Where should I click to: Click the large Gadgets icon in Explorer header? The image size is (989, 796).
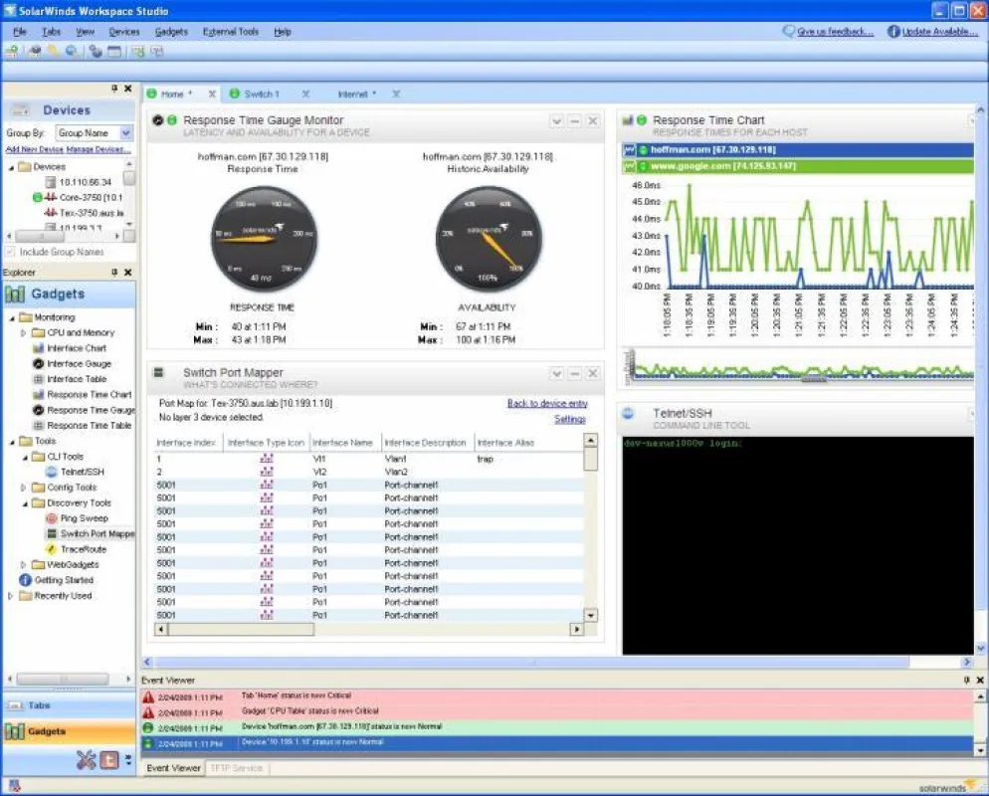coord(15,294)
